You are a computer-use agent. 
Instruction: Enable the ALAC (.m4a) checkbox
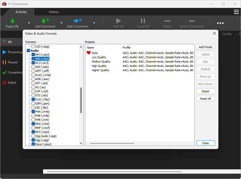point(33,75)
